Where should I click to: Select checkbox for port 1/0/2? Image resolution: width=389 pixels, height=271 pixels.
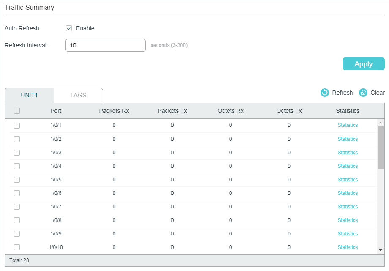pyautogui.click(x=17, y=139)
